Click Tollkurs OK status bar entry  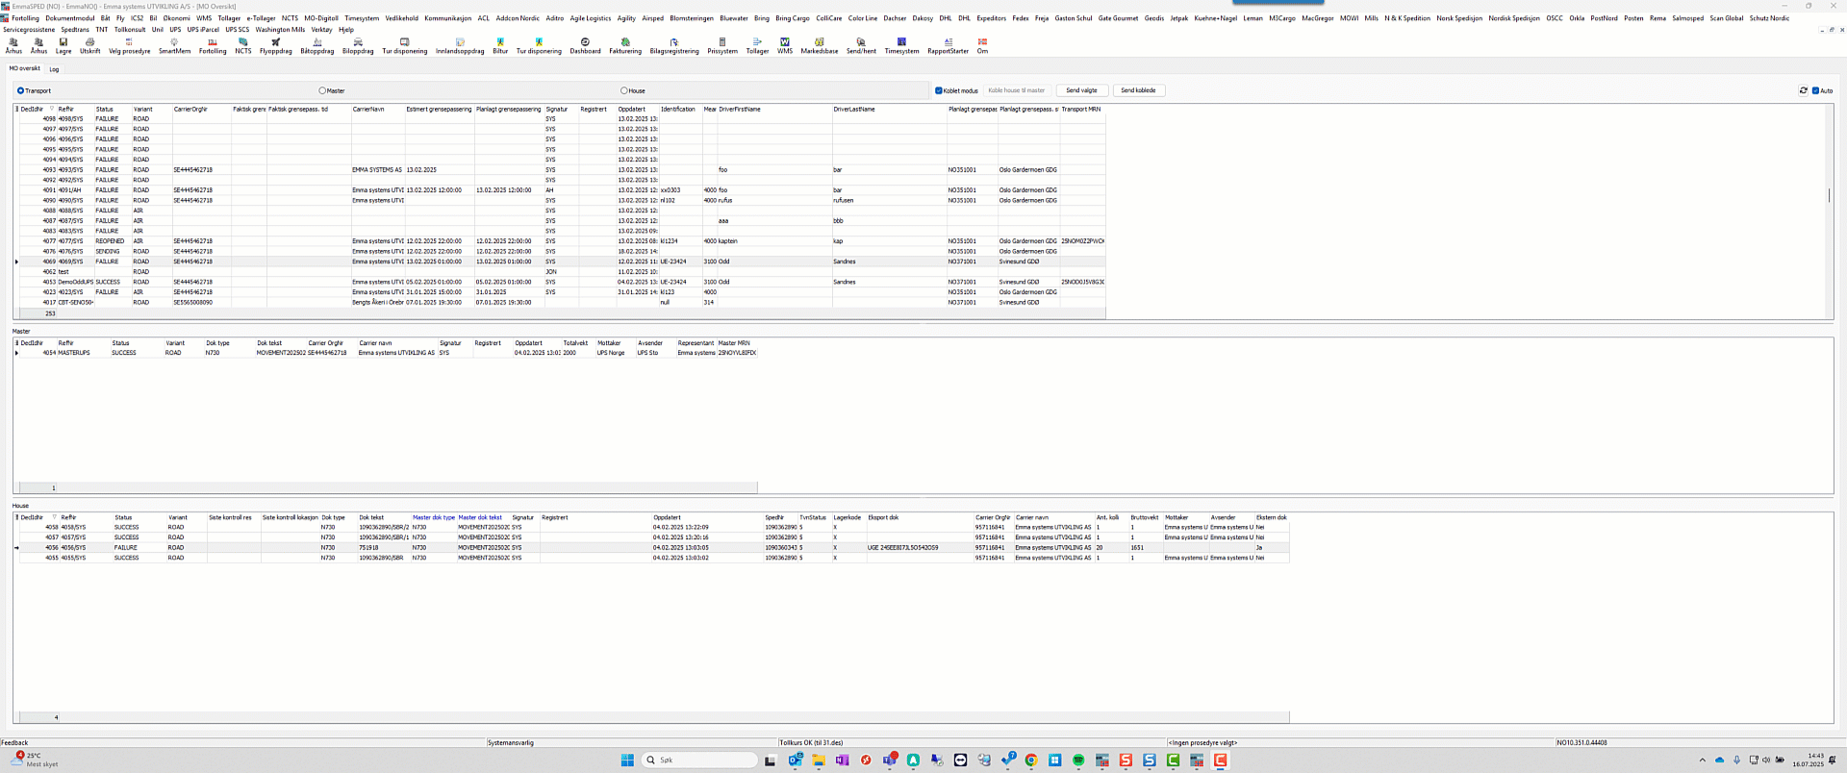pos(811,742)
